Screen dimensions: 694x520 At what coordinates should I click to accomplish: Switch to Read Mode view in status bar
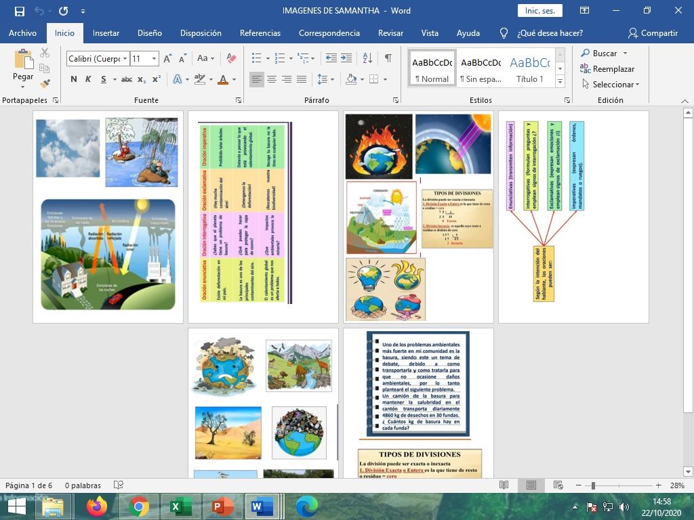pos(504,485)
